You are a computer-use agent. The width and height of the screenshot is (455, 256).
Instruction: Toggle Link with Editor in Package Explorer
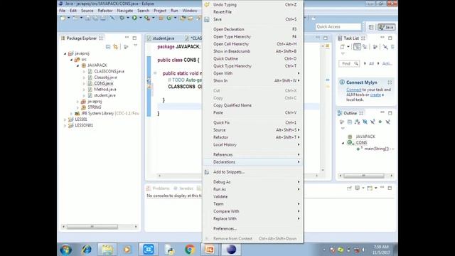tap(116, 47)
